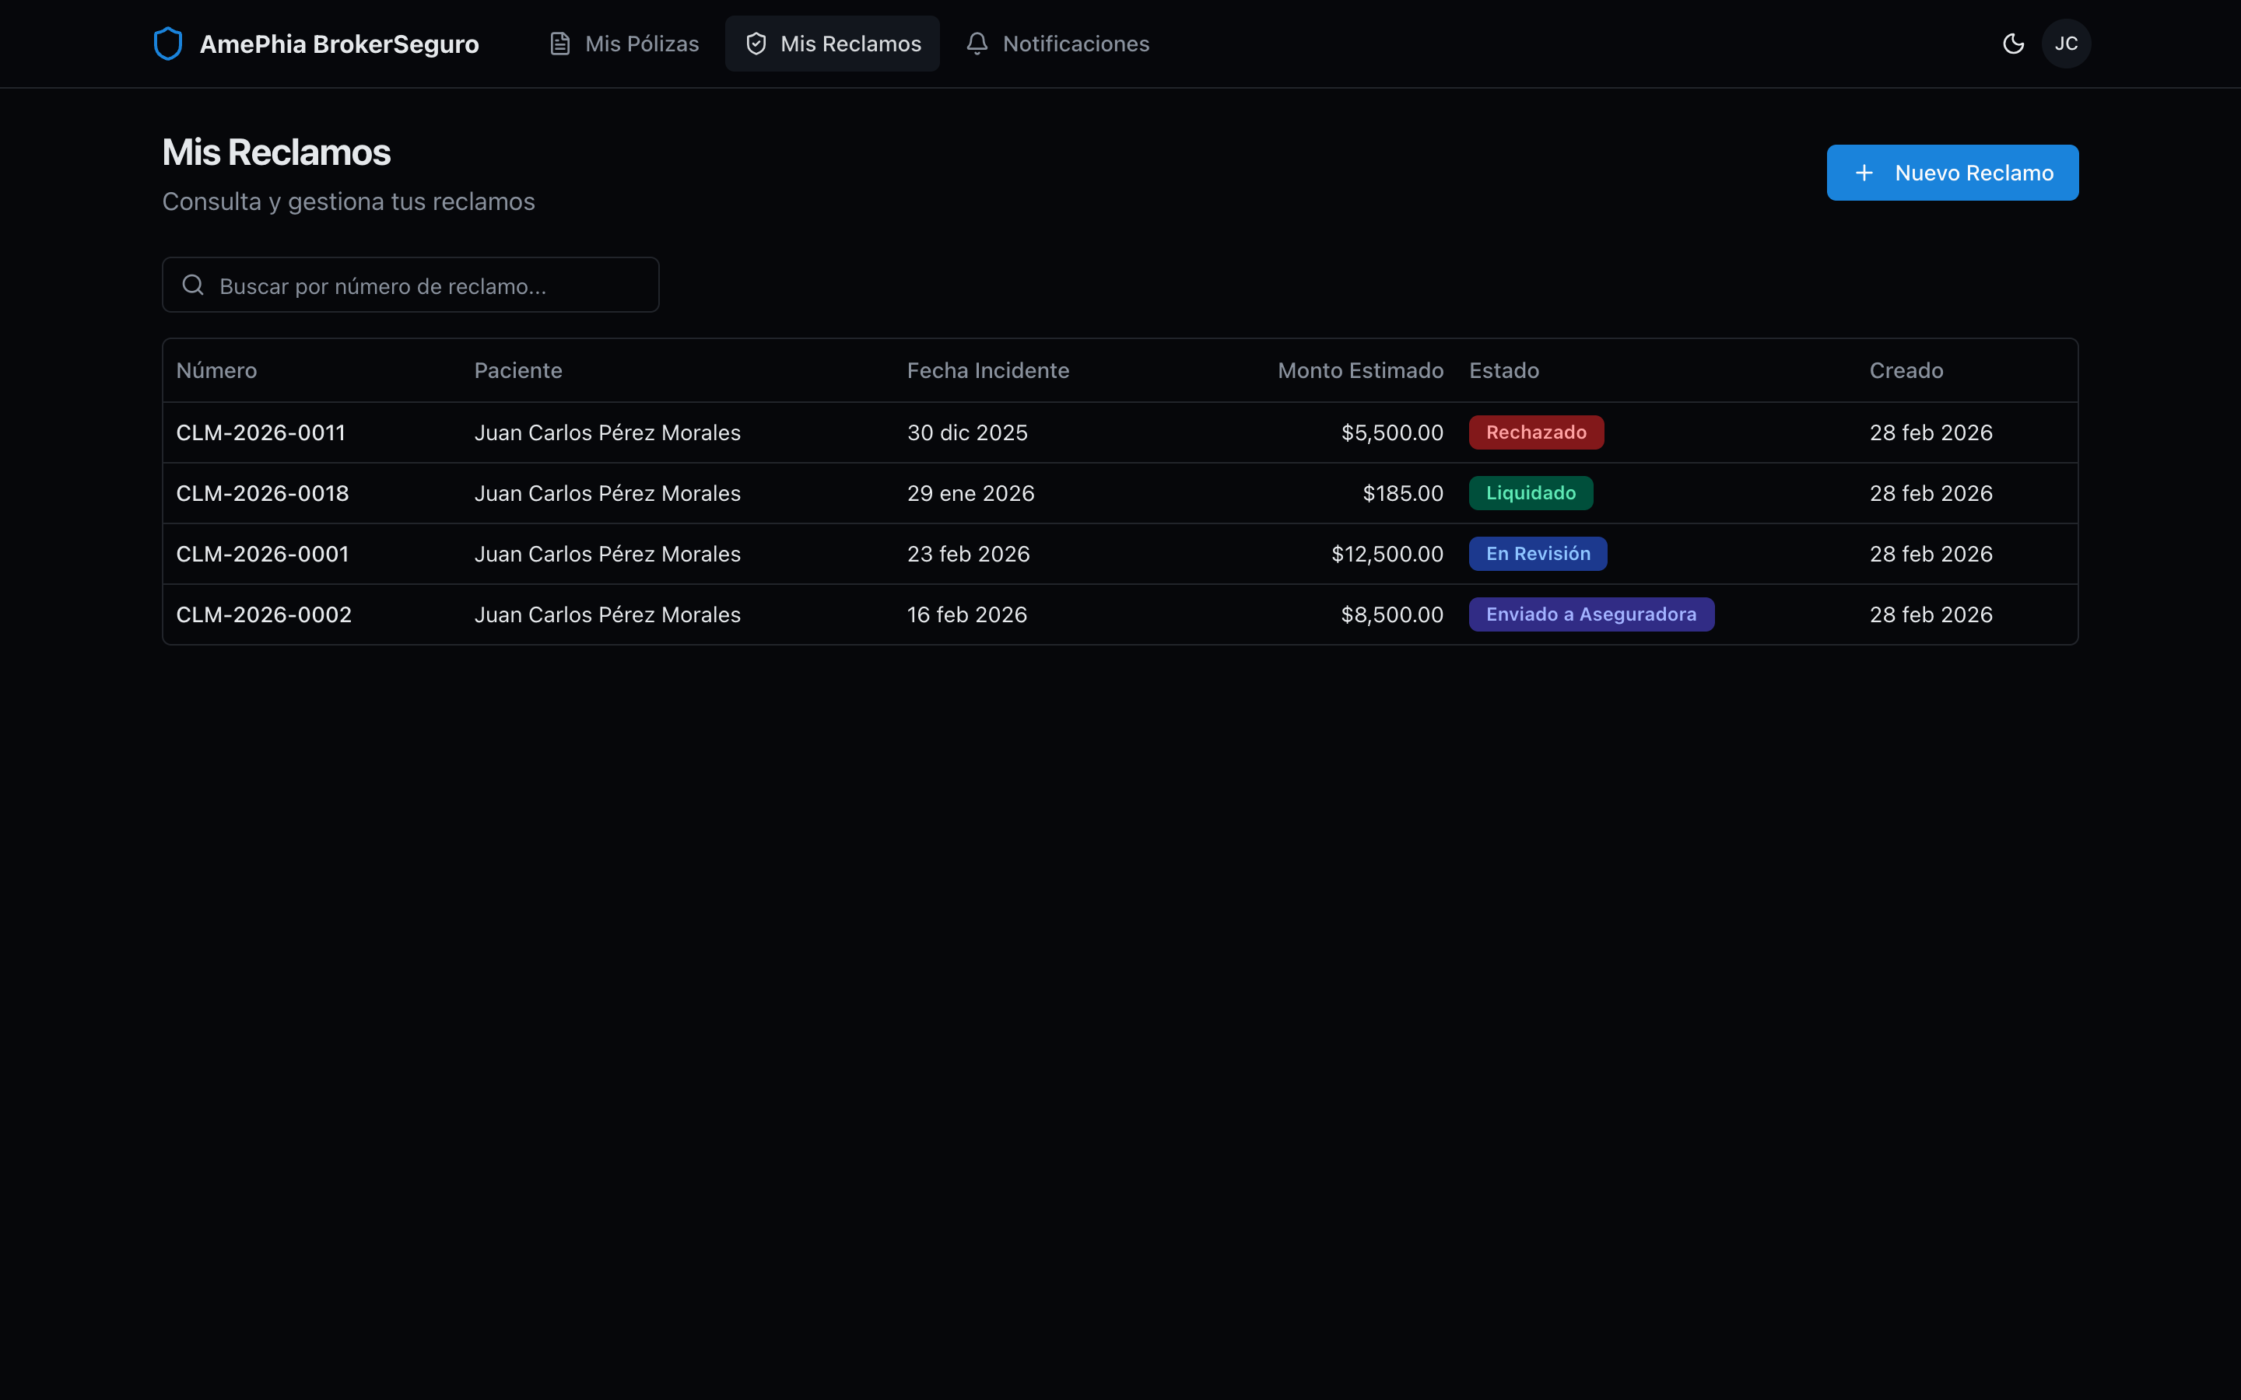Image resolution: width=2241 pixels, height=1400 pixels.
Task: Click the En Revisión status badge
Action: pos(1538,554)
